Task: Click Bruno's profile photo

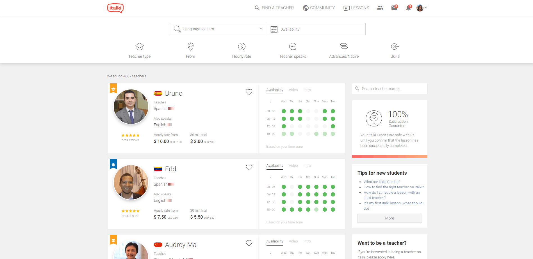Action: [x=131, y=107]
